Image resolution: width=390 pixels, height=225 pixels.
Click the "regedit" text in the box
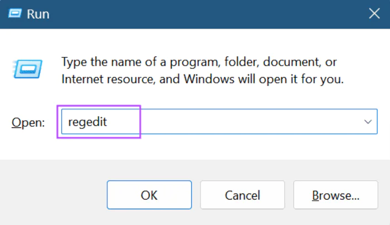pos(87,122)
